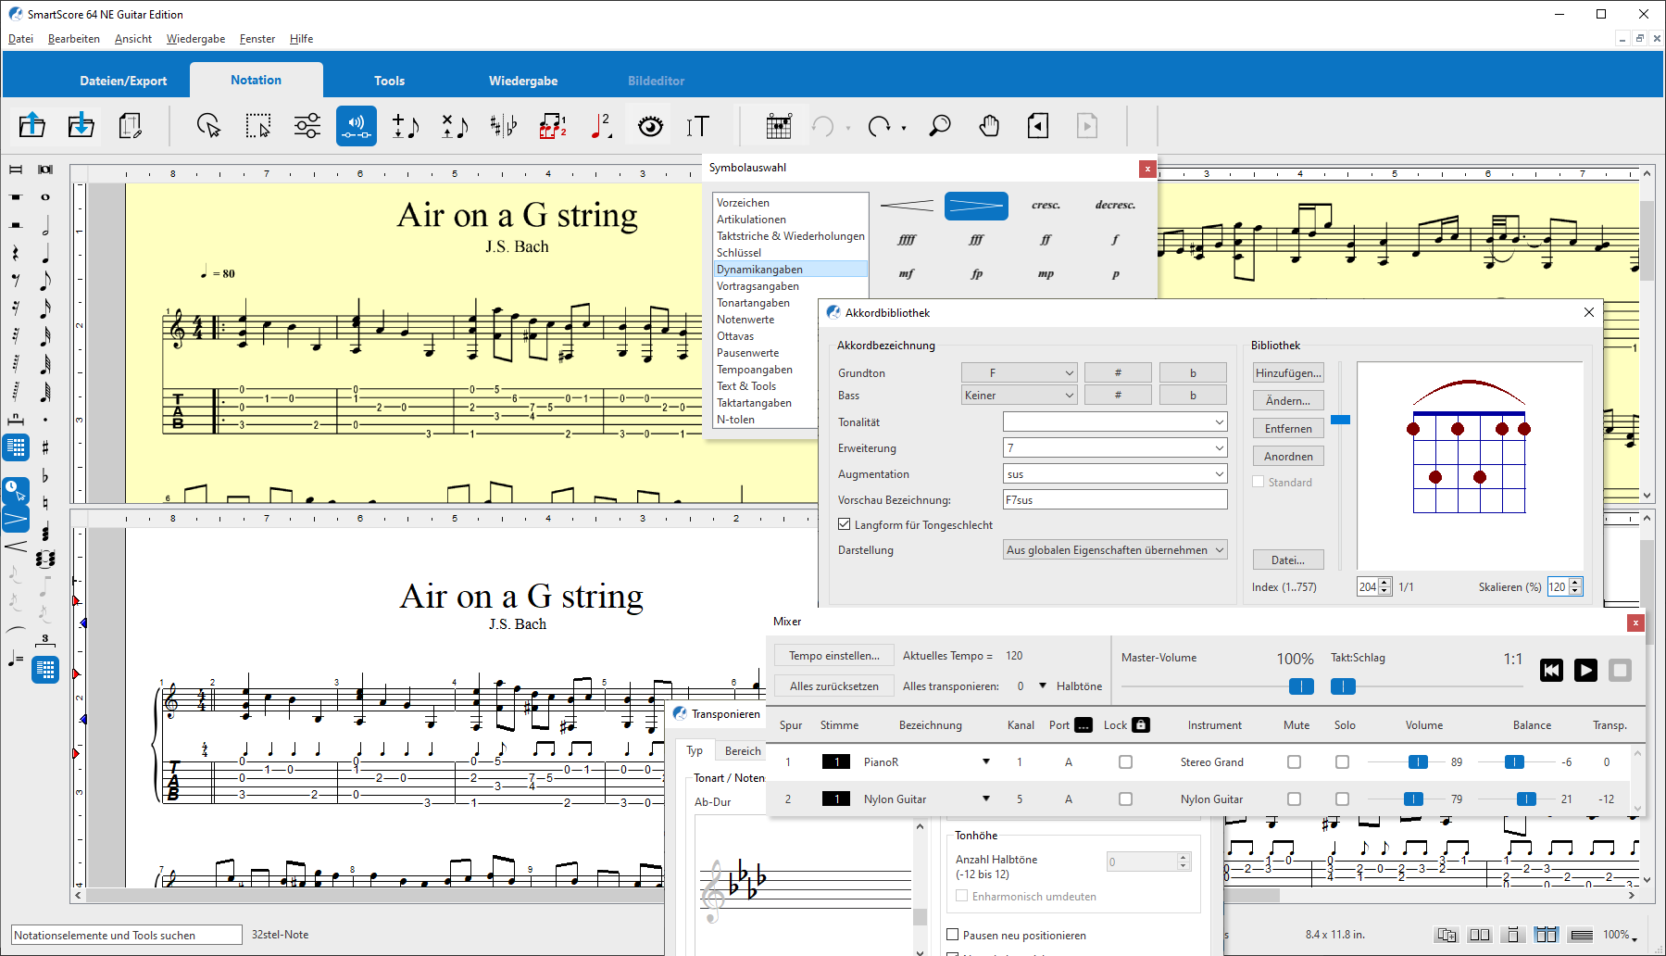The image size is (1666, 956).
Task: Mute the PianoR track
Action: [x=1294, y=762]
